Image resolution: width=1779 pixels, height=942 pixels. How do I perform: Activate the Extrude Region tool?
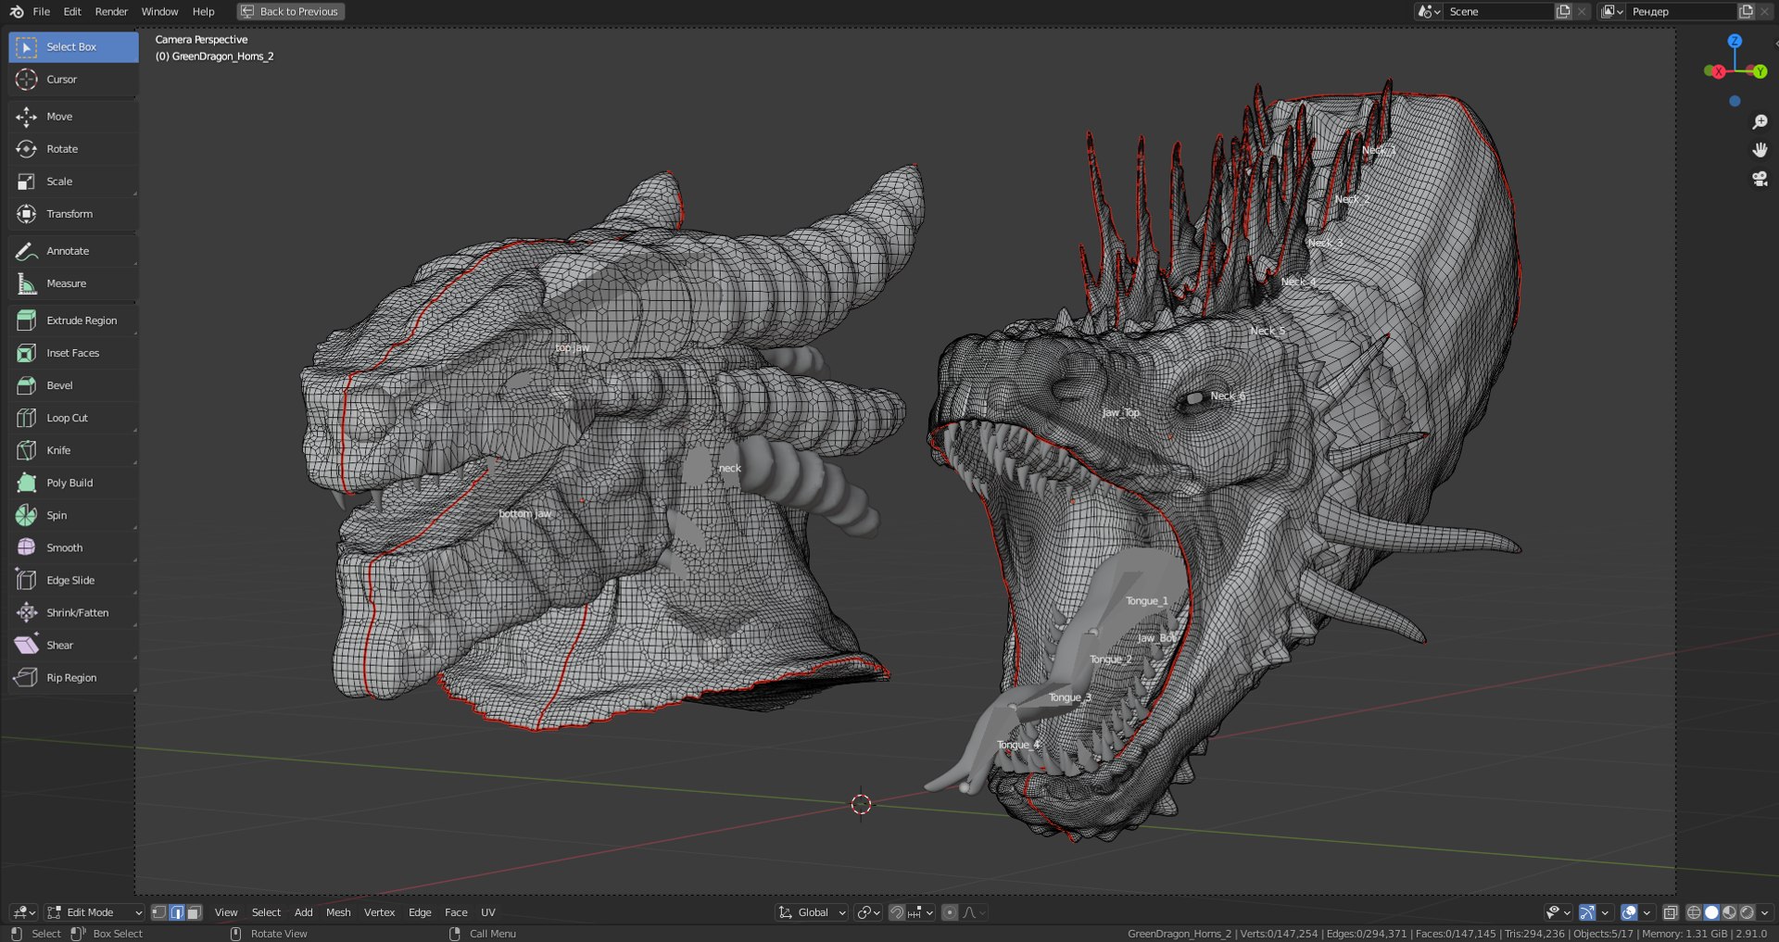pos(73,320)
